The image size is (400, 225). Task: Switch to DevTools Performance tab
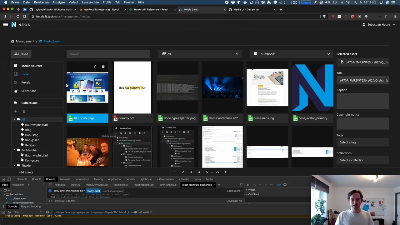[x=82, y=179]
